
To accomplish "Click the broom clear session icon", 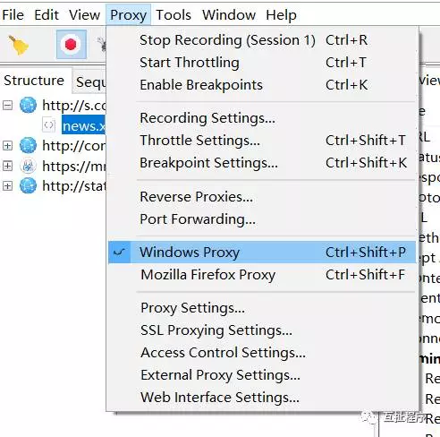I will point(19,45).
